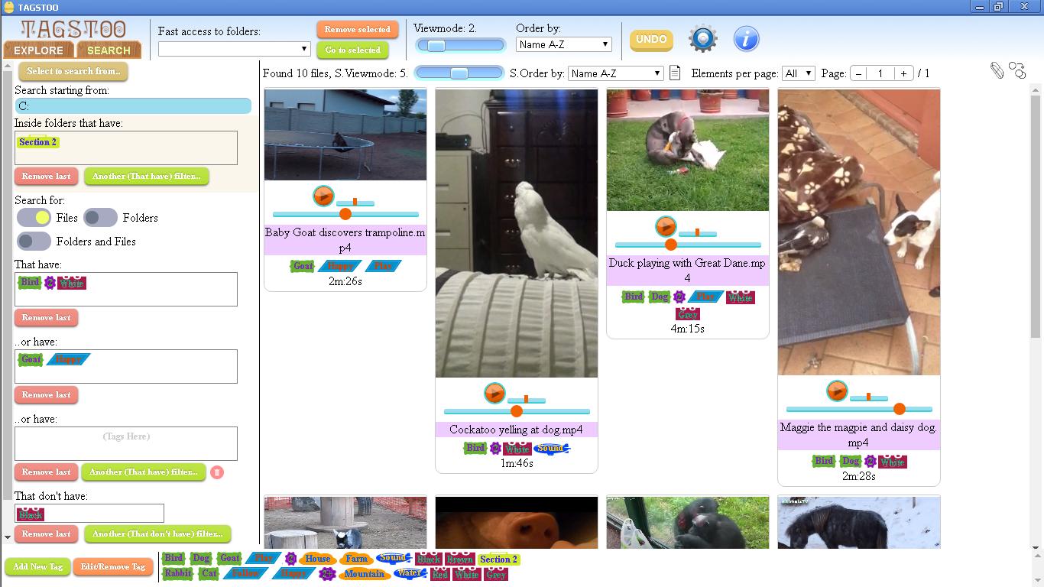Click the Goat tag on Baby Goat card
The width and height of the screenshot is (1044, 587).
coord(303,266)
